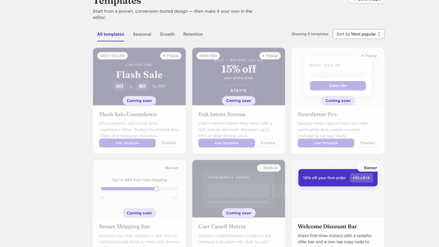This screenshot has height=247, width=439.
Task: Use template for Exit Intent Rescue
Action: 226,143
